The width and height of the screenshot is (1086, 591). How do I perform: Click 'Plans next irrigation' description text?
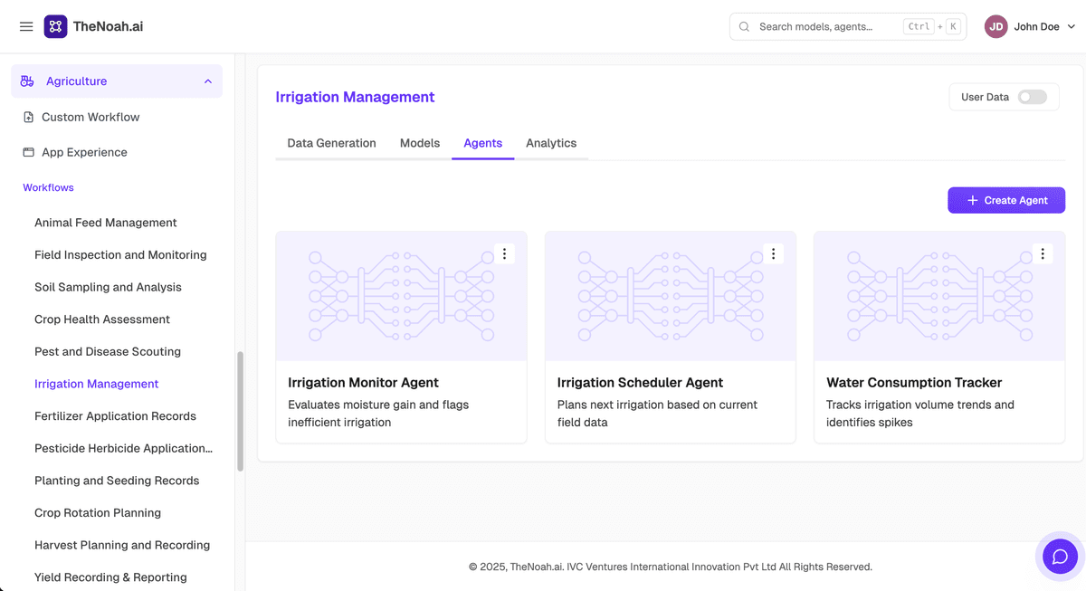click(657, 414)
